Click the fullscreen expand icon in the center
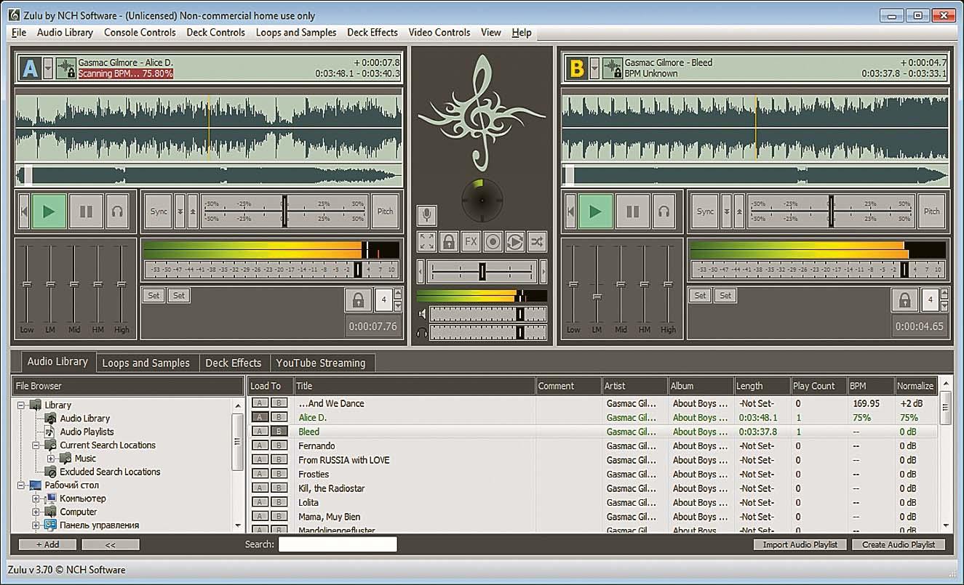The width and height of the screenshot is (964, 585). click(427, 241)
